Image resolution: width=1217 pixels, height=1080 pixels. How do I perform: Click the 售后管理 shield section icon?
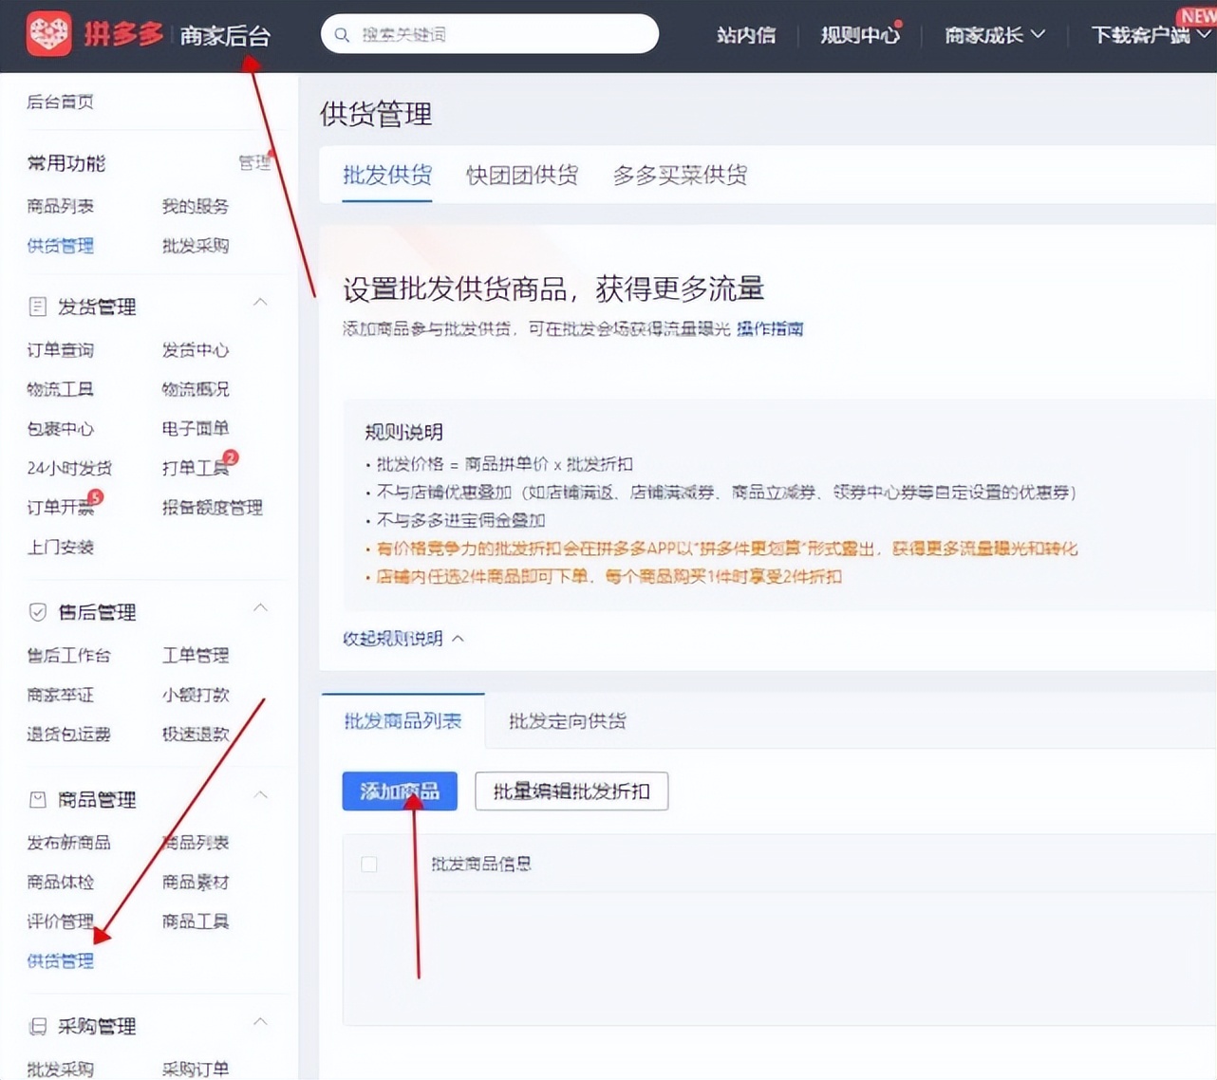pos(38,612)
